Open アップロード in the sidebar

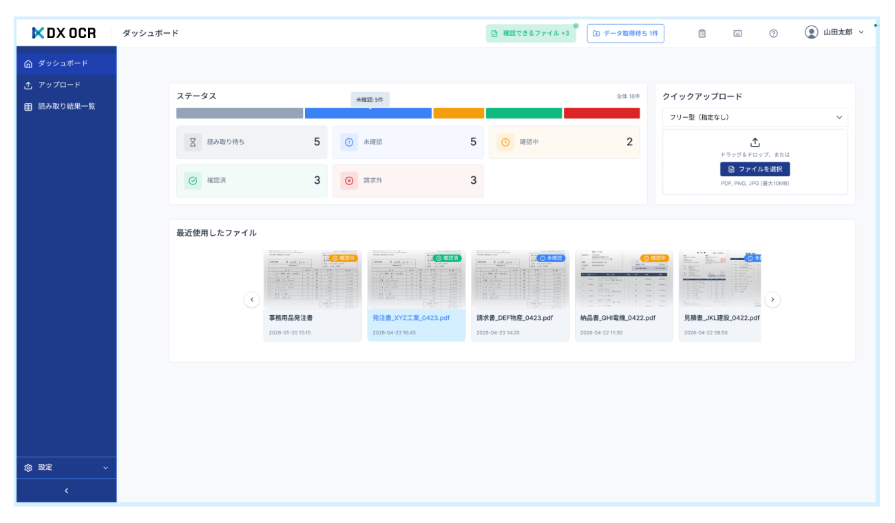click(67, 85)
